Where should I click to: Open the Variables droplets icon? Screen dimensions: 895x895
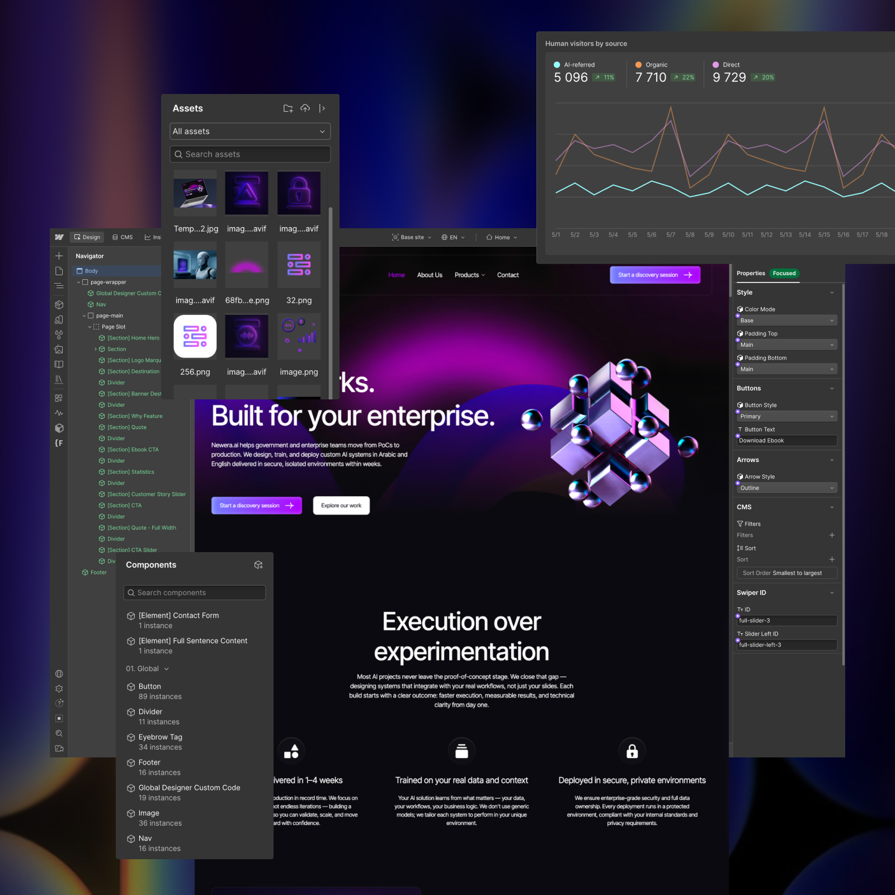(59, 335)
